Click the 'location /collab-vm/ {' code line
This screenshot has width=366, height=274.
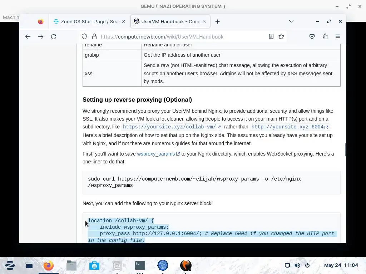click(121, 220)
